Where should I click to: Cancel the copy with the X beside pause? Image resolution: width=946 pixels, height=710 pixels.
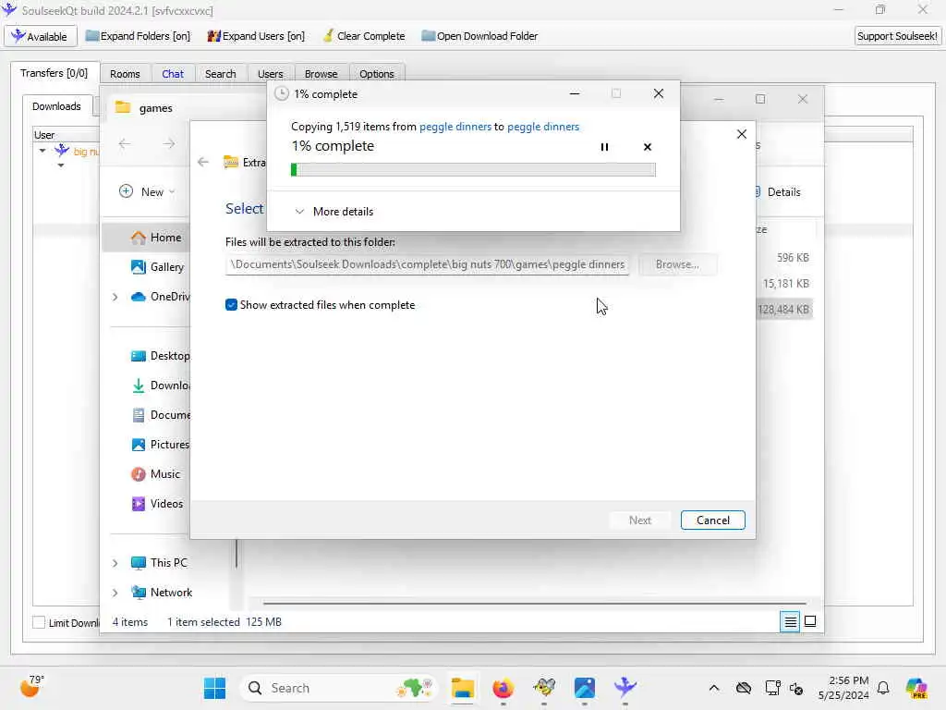point(648,147)
